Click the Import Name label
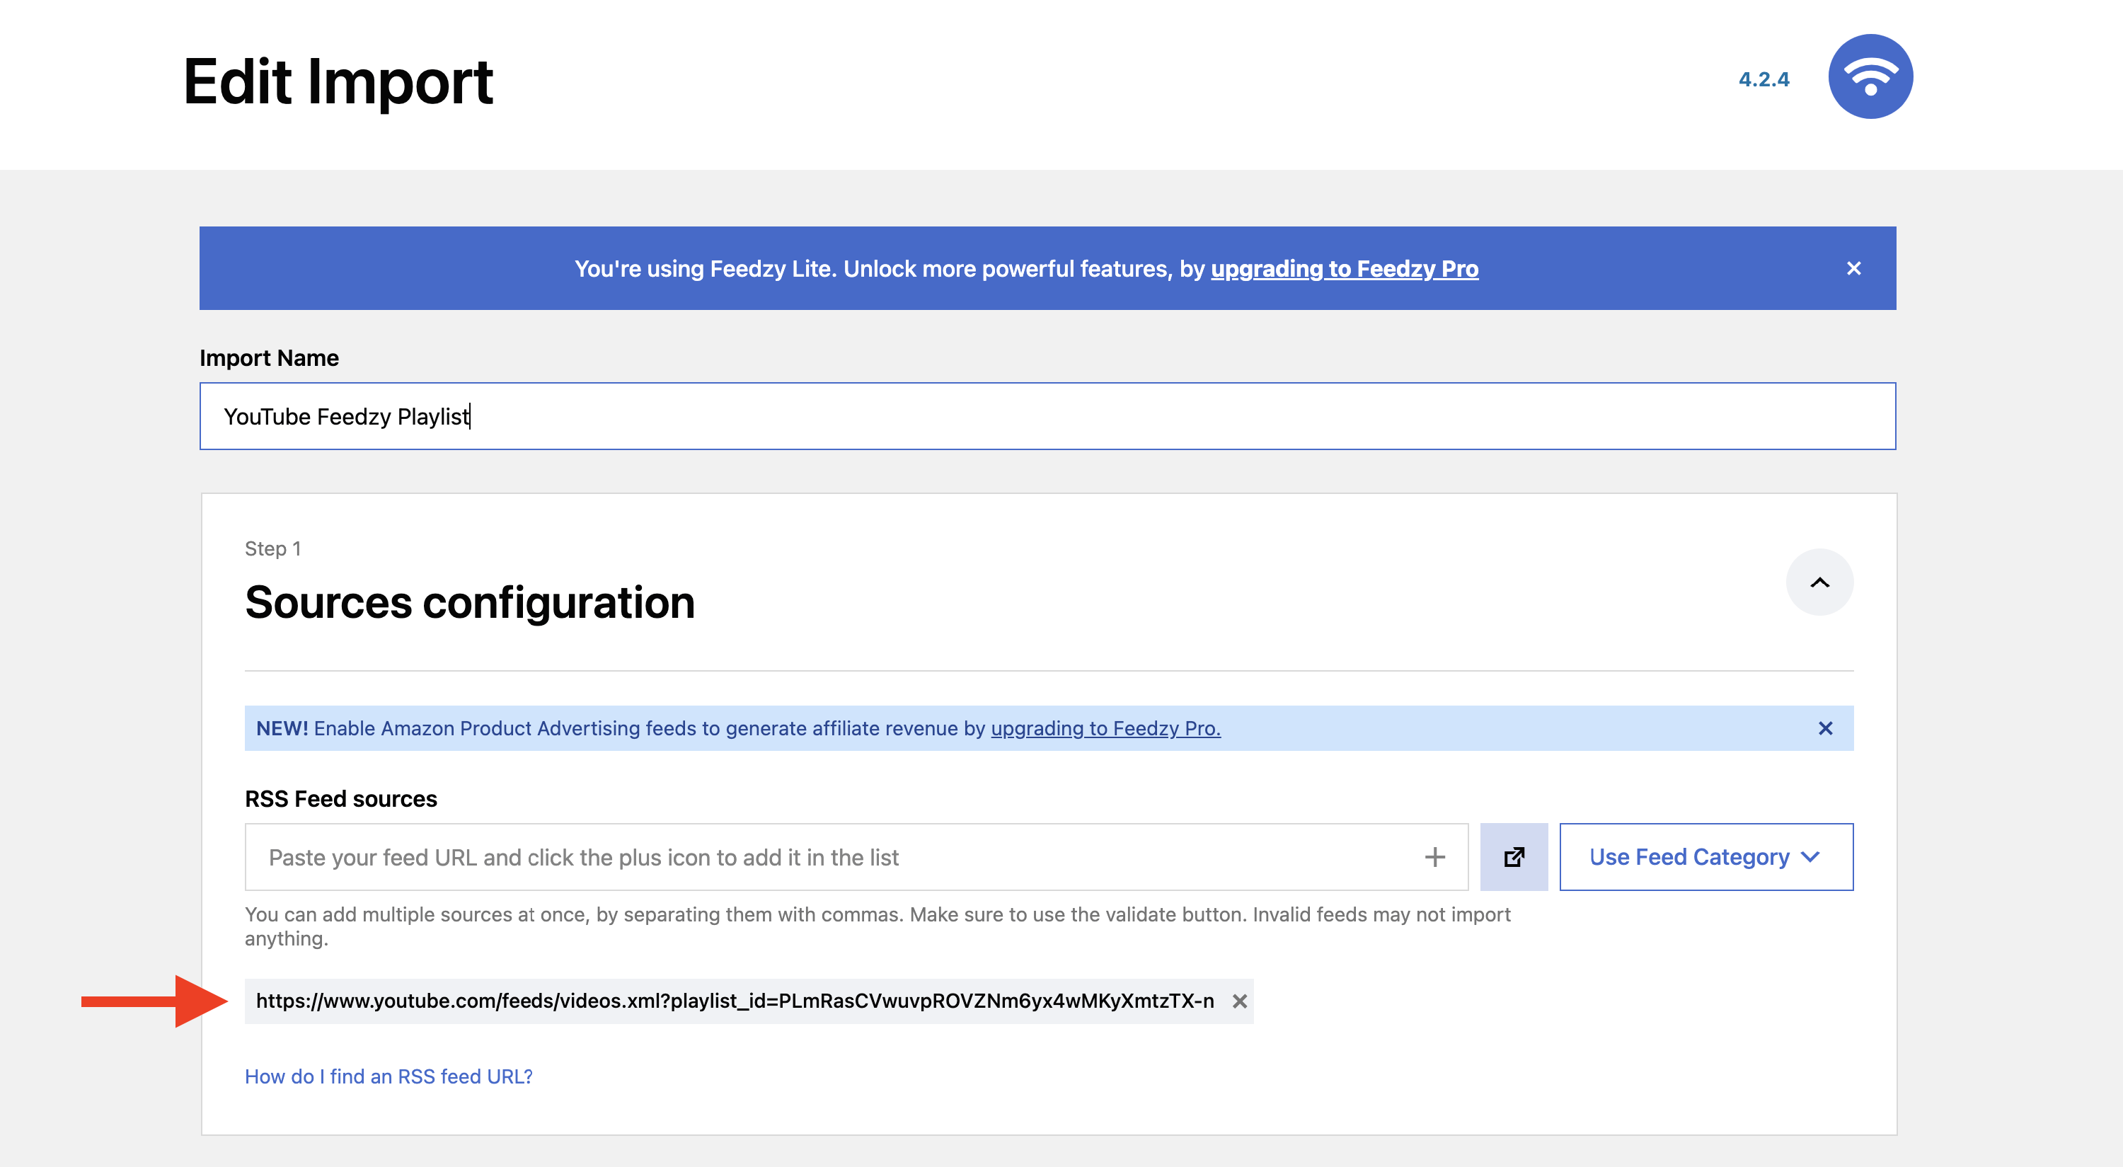Viewport: 2123px width, 1167px height. point(269,357)
